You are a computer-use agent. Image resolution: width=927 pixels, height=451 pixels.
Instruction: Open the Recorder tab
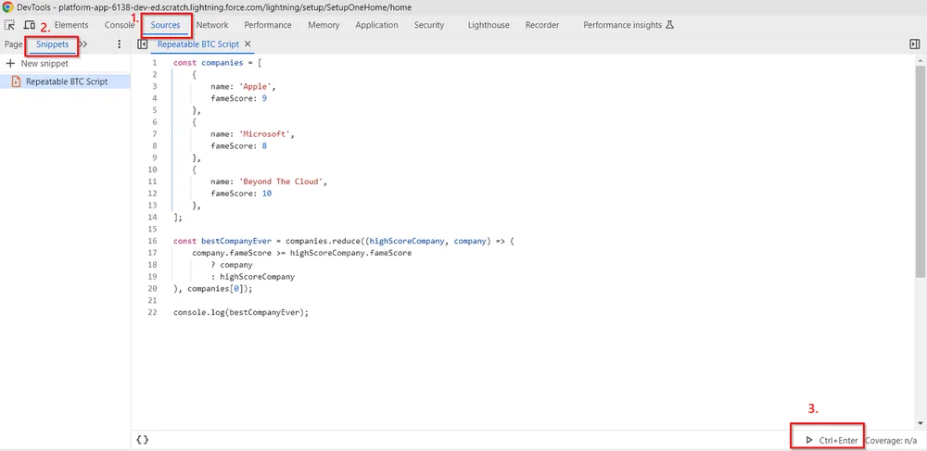[x=542, y=25]
